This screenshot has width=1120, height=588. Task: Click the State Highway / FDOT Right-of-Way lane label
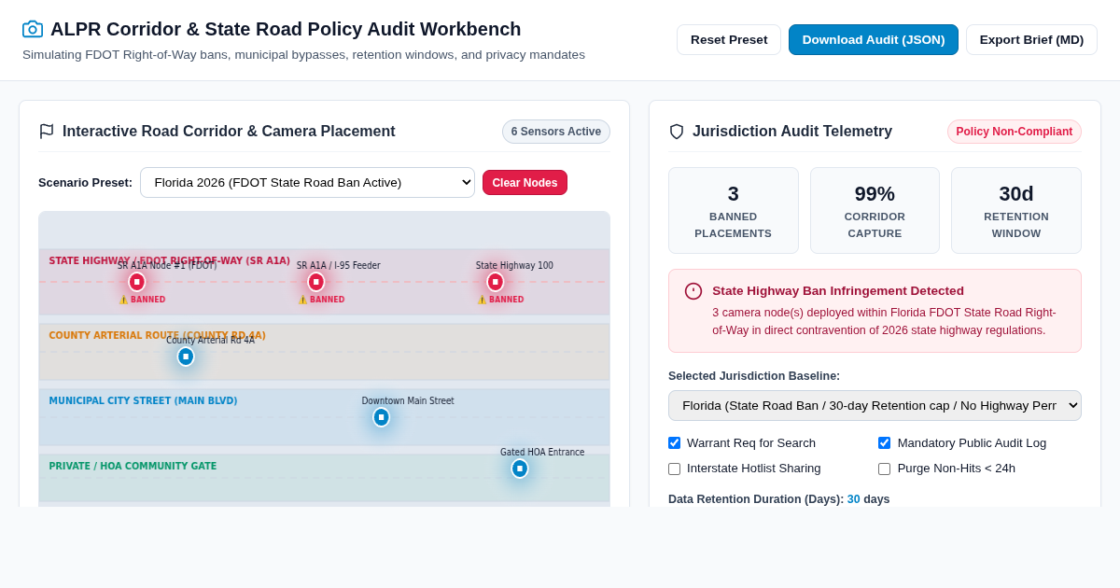point(169,261)
